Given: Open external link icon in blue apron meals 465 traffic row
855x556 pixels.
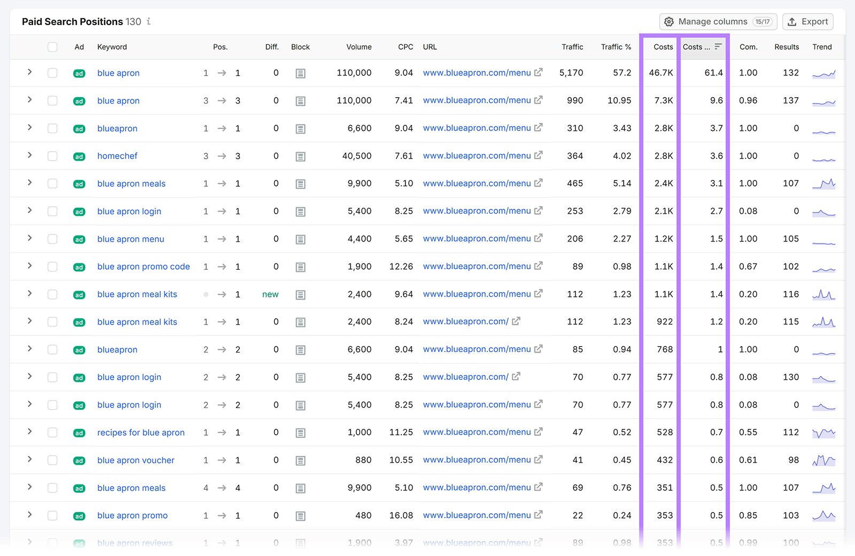Looking at the screenshot, I should point(539,183).
